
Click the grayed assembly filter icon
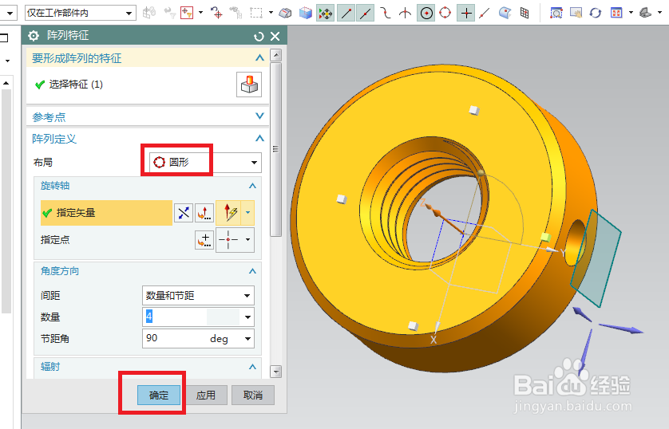(x=149, y=13)
